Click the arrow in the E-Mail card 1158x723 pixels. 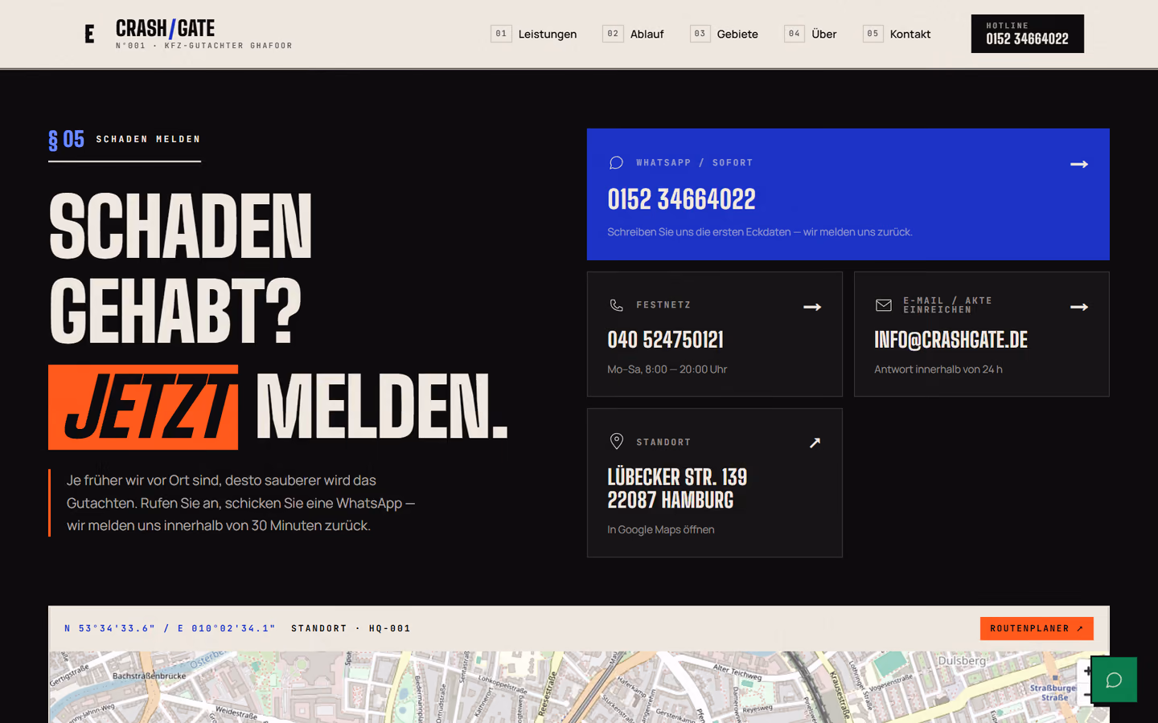[x=1079, y=307]
